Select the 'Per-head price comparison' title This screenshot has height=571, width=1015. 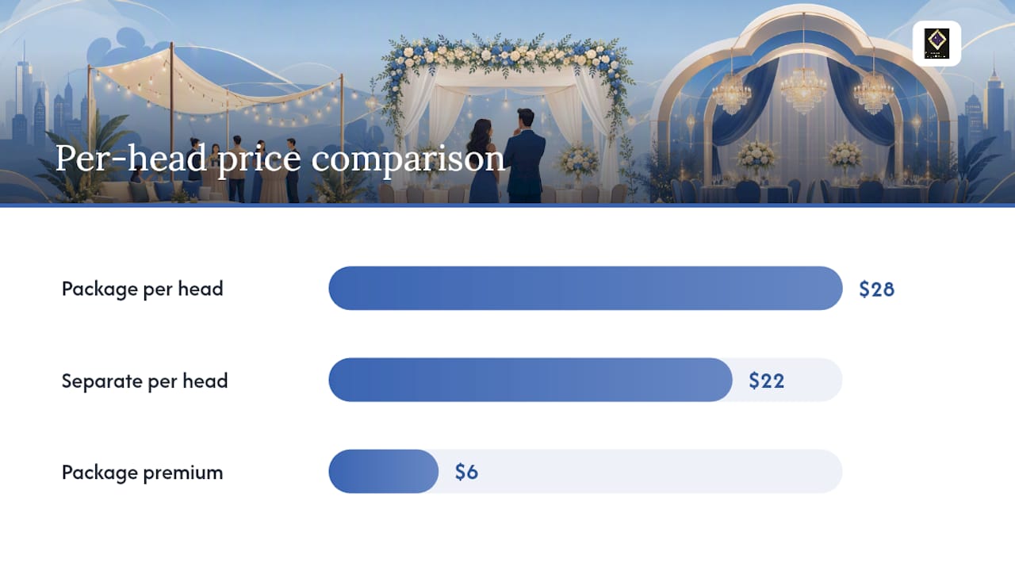tap(280, 159)
